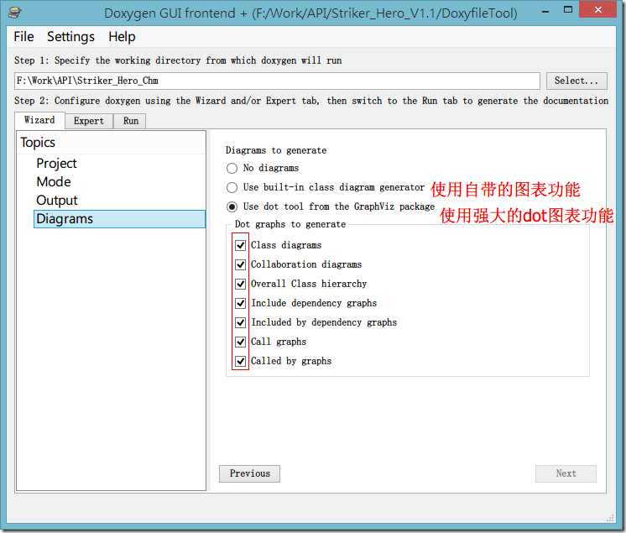
Task: Toggle the Include dependency graphs checkbox
Action: [240, 303]
